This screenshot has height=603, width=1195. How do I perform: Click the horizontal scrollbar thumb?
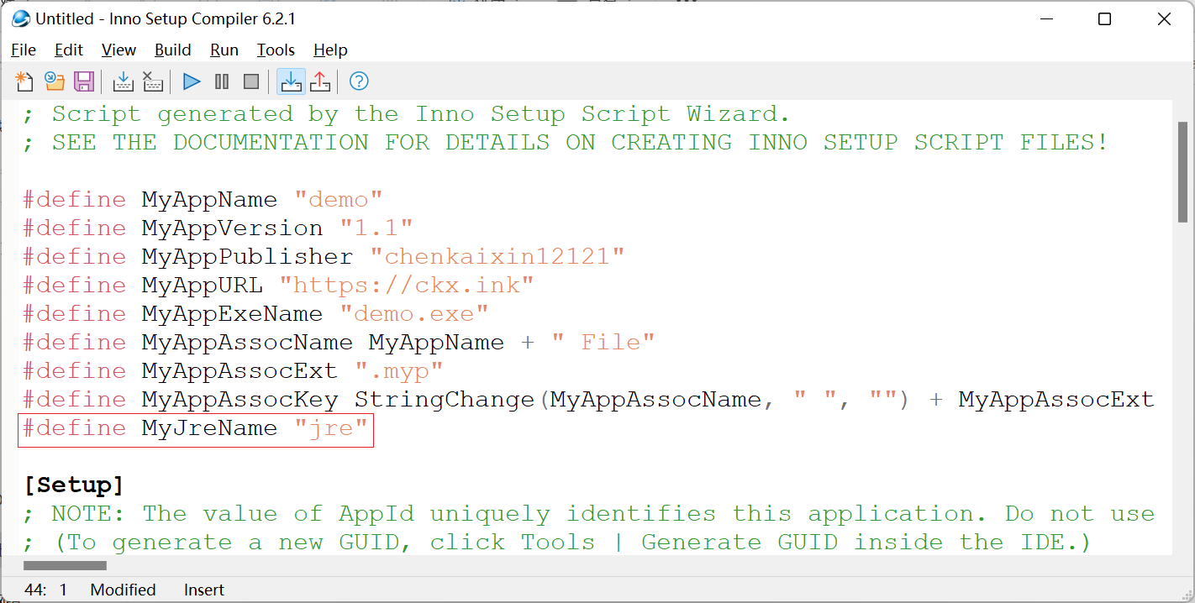click(x=66, y=565)
